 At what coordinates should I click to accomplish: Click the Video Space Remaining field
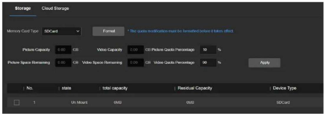(x=135, y=62)
